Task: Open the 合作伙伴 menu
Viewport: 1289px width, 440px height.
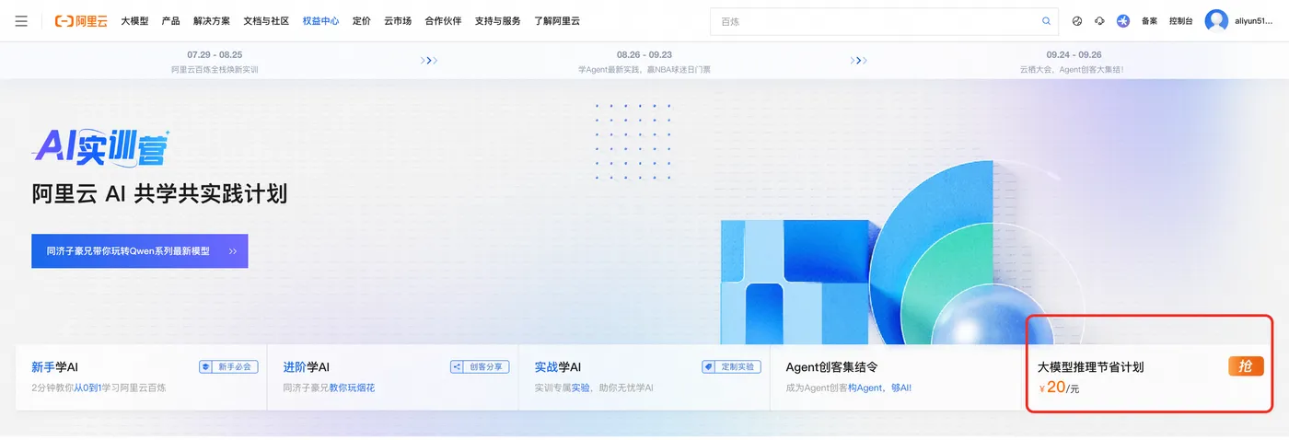Action: point(443,20)
